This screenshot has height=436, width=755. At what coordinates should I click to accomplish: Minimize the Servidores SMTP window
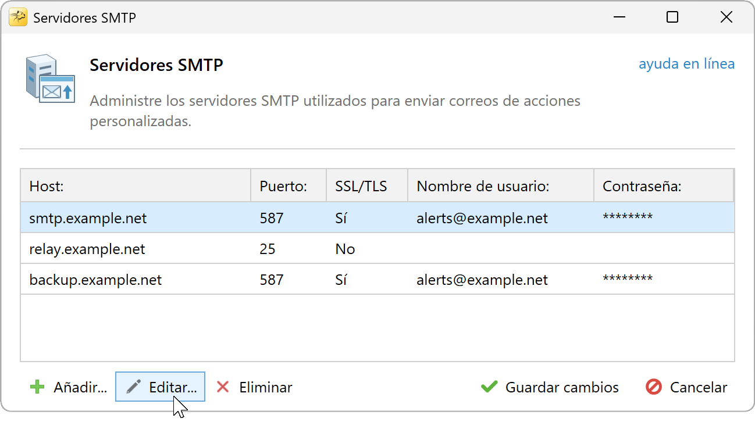coord(619,17)
